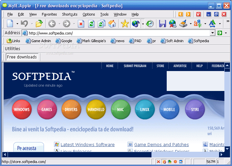Image resolution: width=232 pixels, height=166 pixels.
Task: Click the globe with red X icon
Action: click(x=173, y=24)
